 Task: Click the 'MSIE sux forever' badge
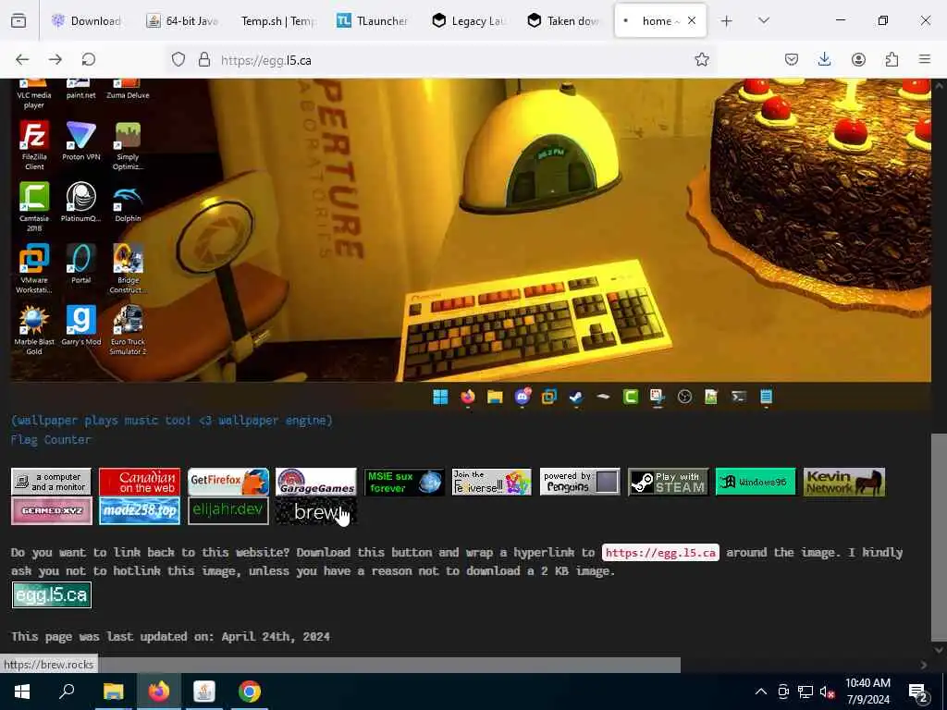(x=404, y=482)
